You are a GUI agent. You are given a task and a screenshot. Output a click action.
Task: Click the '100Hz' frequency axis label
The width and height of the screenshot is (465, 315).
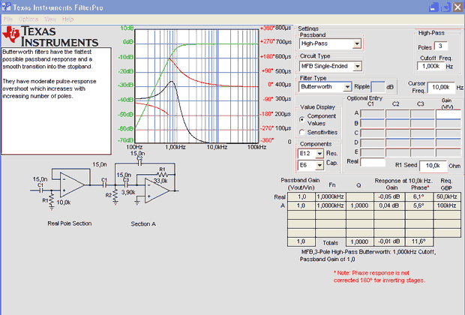pos(134,147)
